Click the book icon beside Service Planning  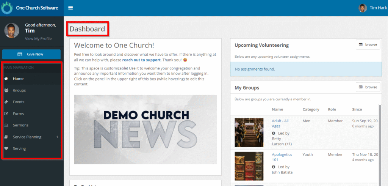click(x=6, y=137)
